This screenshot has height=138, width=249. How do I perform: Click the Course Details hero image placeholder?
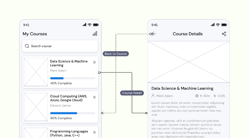click(188, 62)
